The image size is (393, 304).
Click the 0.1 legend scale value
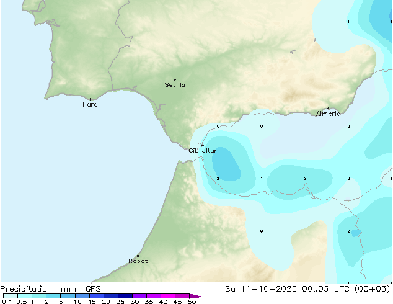pyautogui.click(x=7, y=302)
